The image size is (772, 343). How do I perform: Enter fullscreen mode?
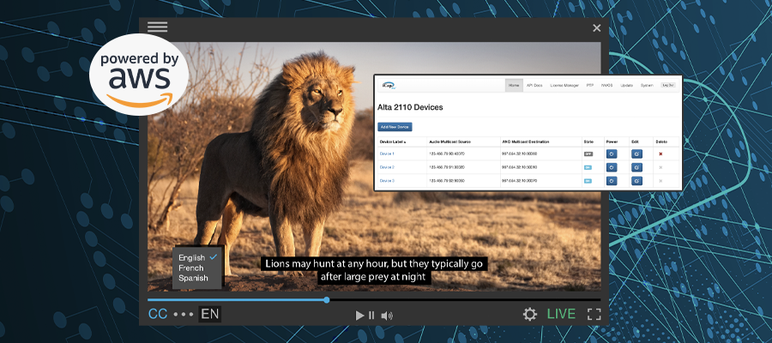pos(594,314)
